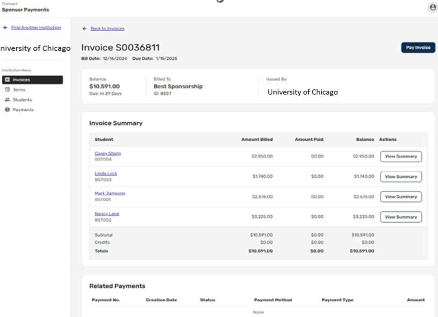This screenshot has width=438, height=317.
Task: Click the back arrow beside Find Another Institution
Action: pyautogui.click(x=5, y=28)
